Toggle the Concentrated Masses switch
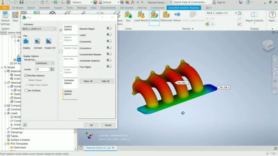This screenshot has width=278, height=156. [109, 54]
